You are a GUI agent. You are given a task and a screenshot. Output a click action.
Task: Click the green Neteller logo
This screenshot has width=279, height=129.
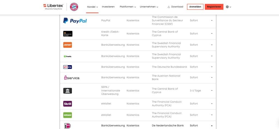tap(68, 115)
